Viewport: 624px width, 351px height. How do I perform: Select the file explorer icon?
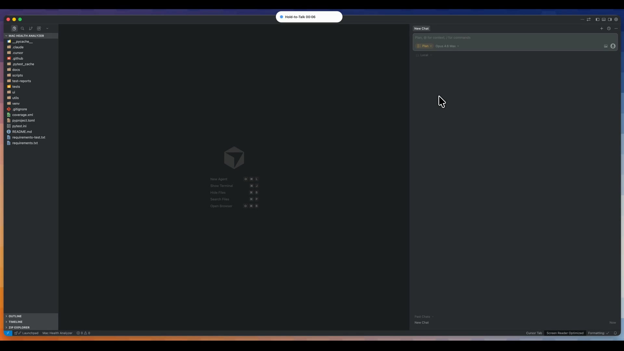point(14,28)
